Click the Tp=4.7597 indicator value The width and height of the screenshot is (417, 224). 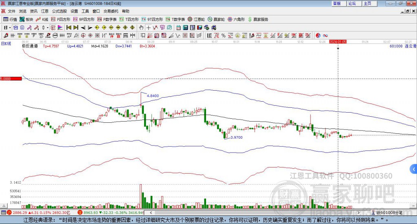(51, 46)
